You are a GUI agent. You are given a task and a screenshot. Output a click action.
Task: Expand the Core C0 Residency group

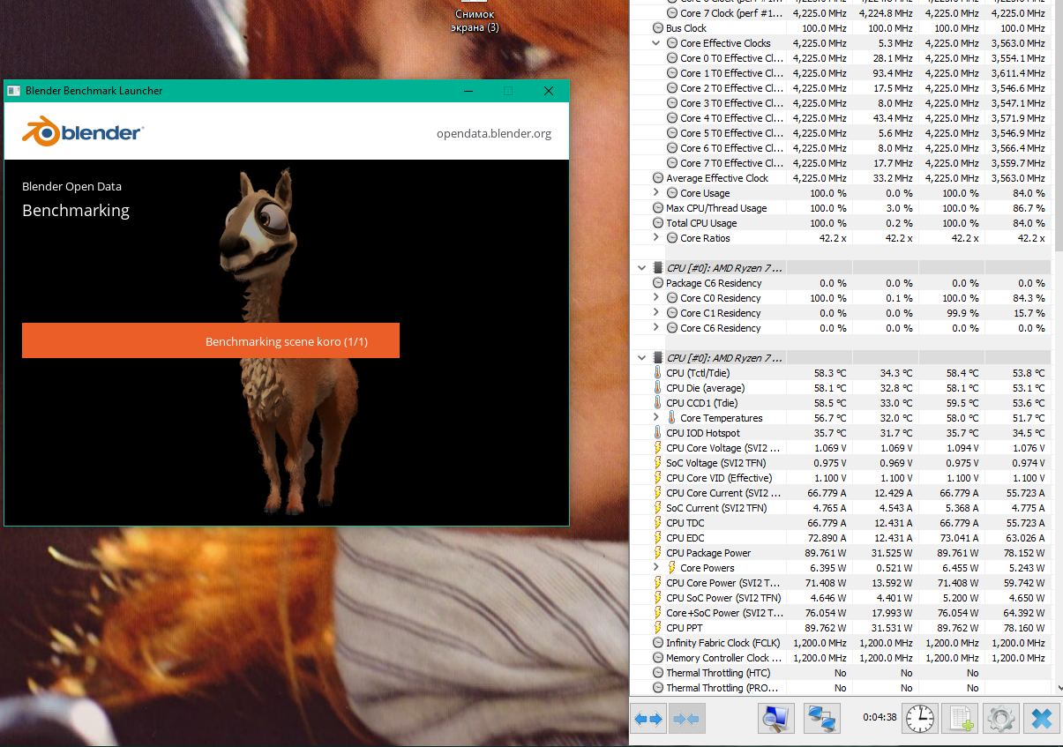point(655,298)
